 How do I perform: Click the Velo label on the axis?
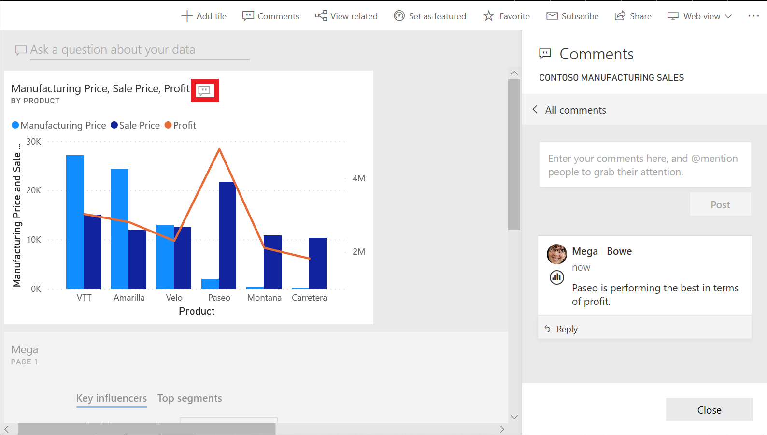[x=174, y=298]
